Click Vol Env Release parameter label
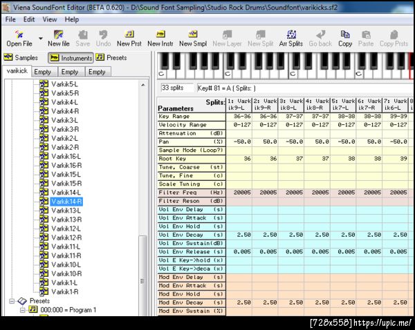Viewport: 415px width, 330px height. point(192,252)
